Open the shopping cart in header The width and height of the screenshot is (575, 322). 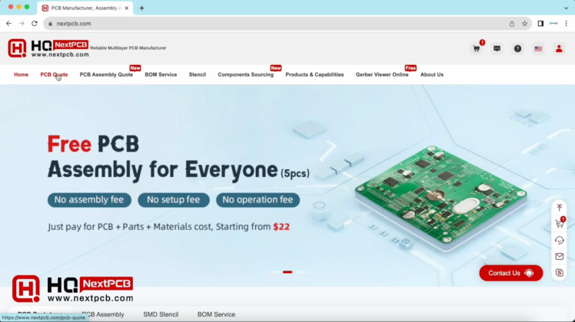477,48
